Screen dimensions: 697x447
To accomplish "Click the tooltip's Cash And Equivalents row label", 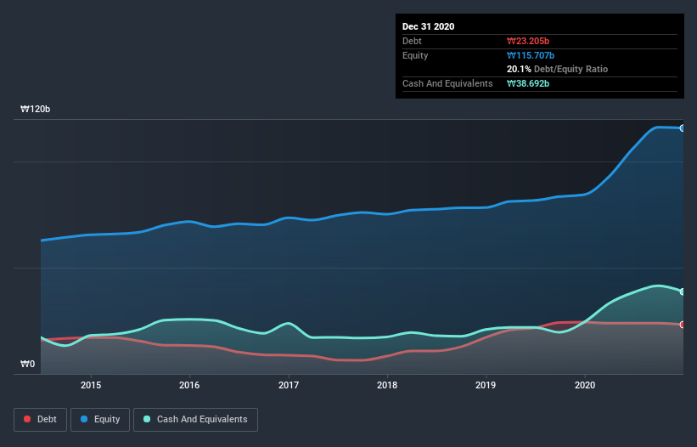I will 447,83.
